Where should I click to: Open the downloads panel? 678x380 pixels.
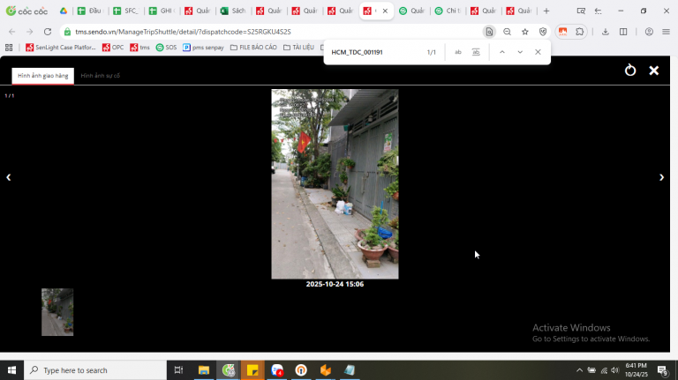tap(606, 32)
